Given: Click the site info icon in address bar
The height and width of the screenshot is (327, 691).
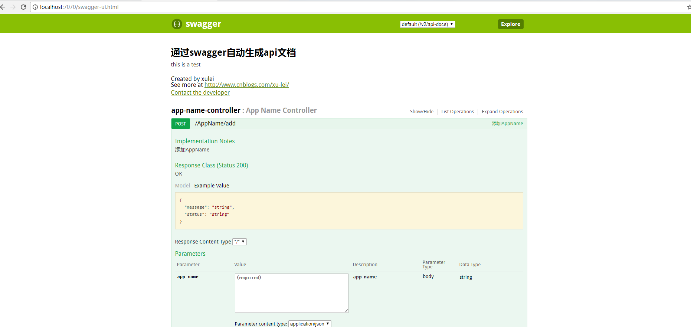Looking at the screenshot, I should click(x=35, y=7).
